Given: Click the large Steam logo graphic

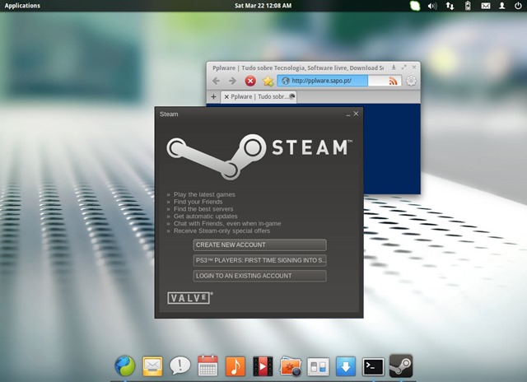Looking at the screenshot, I should coord(259,156).
